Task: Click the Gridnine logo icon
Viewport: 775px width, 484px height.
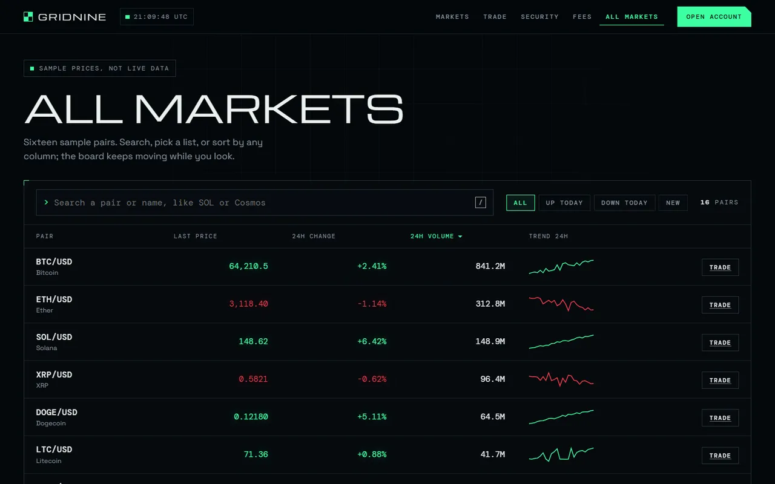Action: pyautogui.click(x=28, y=17)
